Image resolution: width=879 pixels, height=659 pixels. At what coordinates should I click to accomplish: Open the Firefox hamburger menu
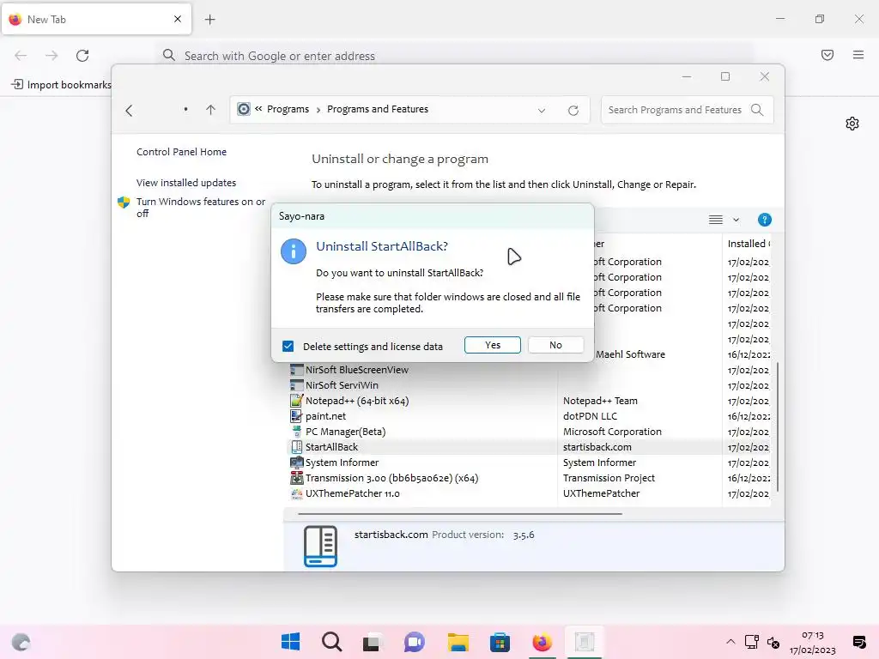pyautogui.click(x=858, y=55)
